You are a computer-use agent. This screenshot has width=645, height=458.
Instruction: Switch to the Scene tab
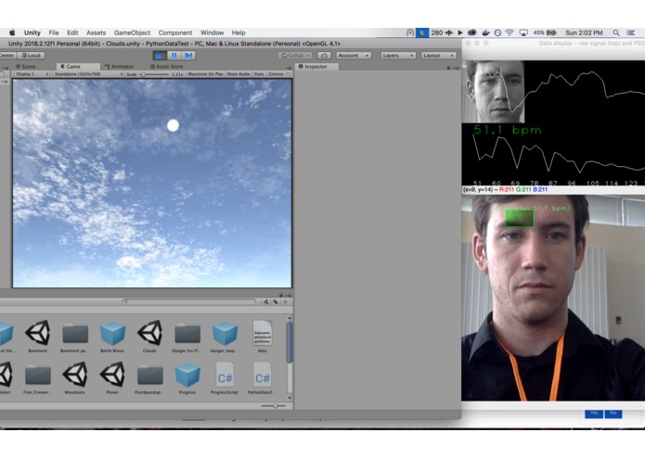26,67
